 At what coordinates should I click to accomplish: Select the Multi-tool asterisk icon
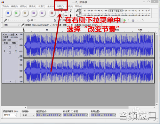pos(70,15)
